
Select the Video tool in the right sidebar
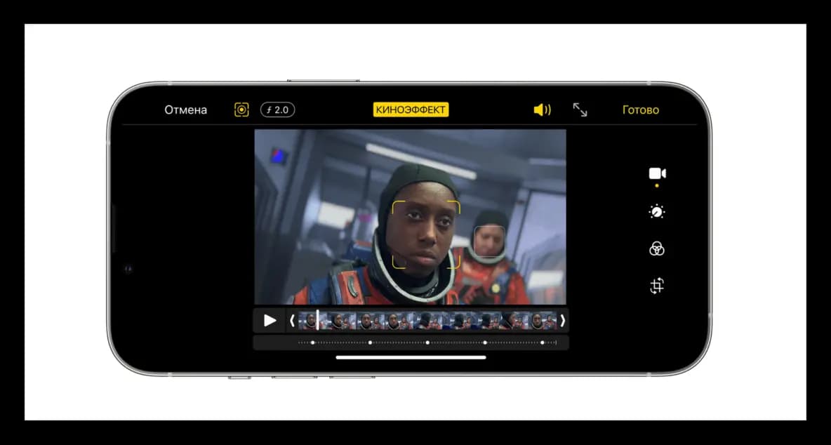656,173
